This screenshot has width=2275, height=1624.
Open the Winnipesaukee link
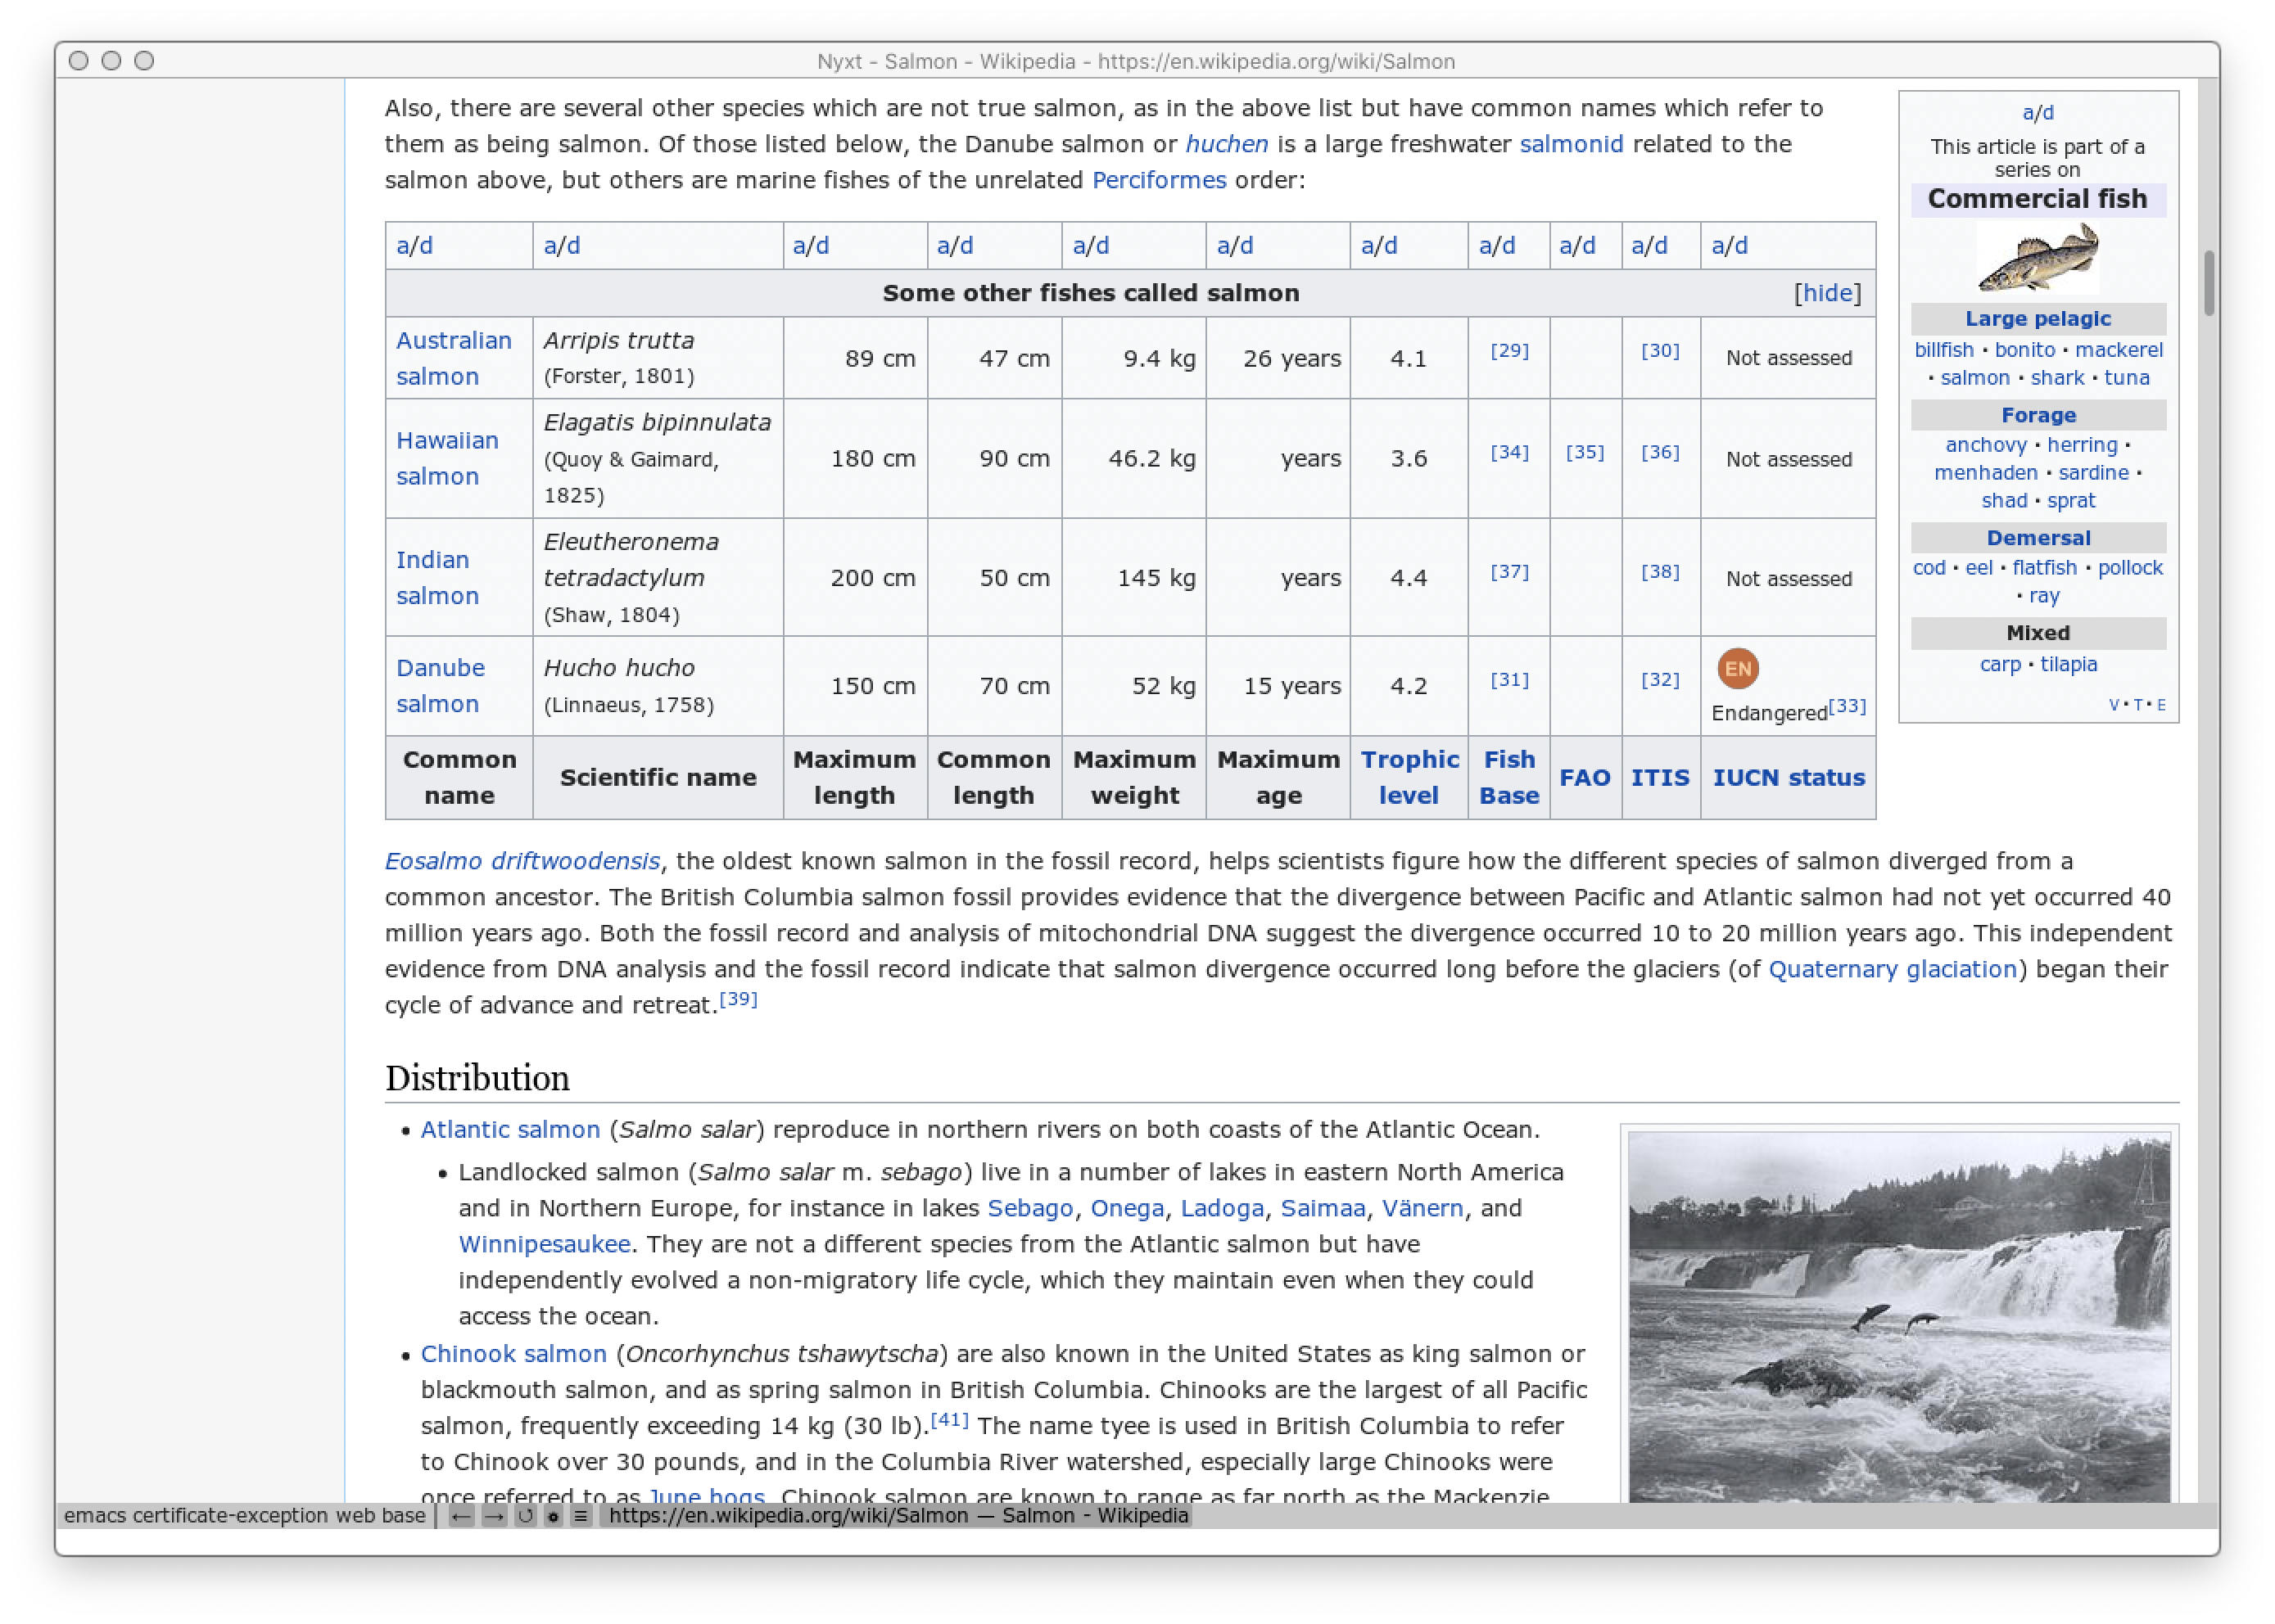coord(545,1244)
